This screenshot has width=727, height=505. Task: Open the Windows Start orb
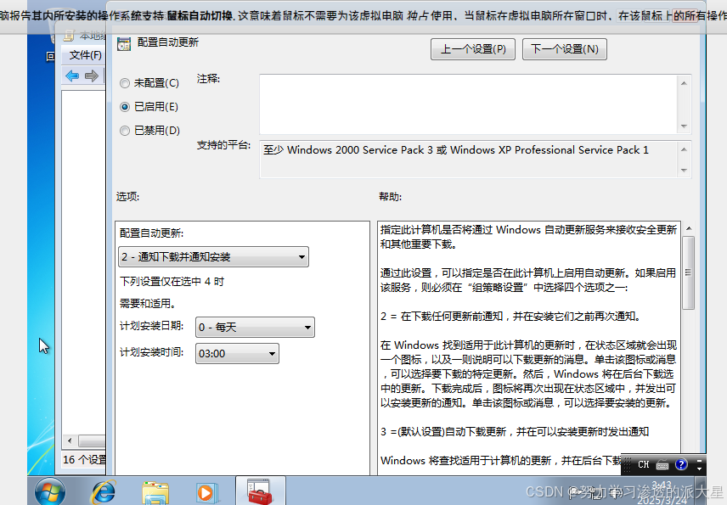[49, 492]
